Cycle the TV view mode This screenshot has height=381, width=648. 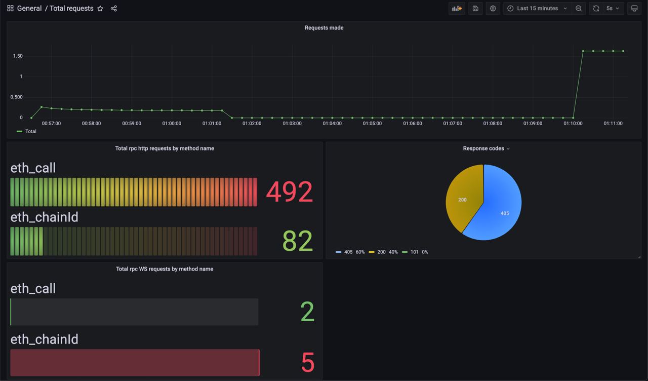634,9
